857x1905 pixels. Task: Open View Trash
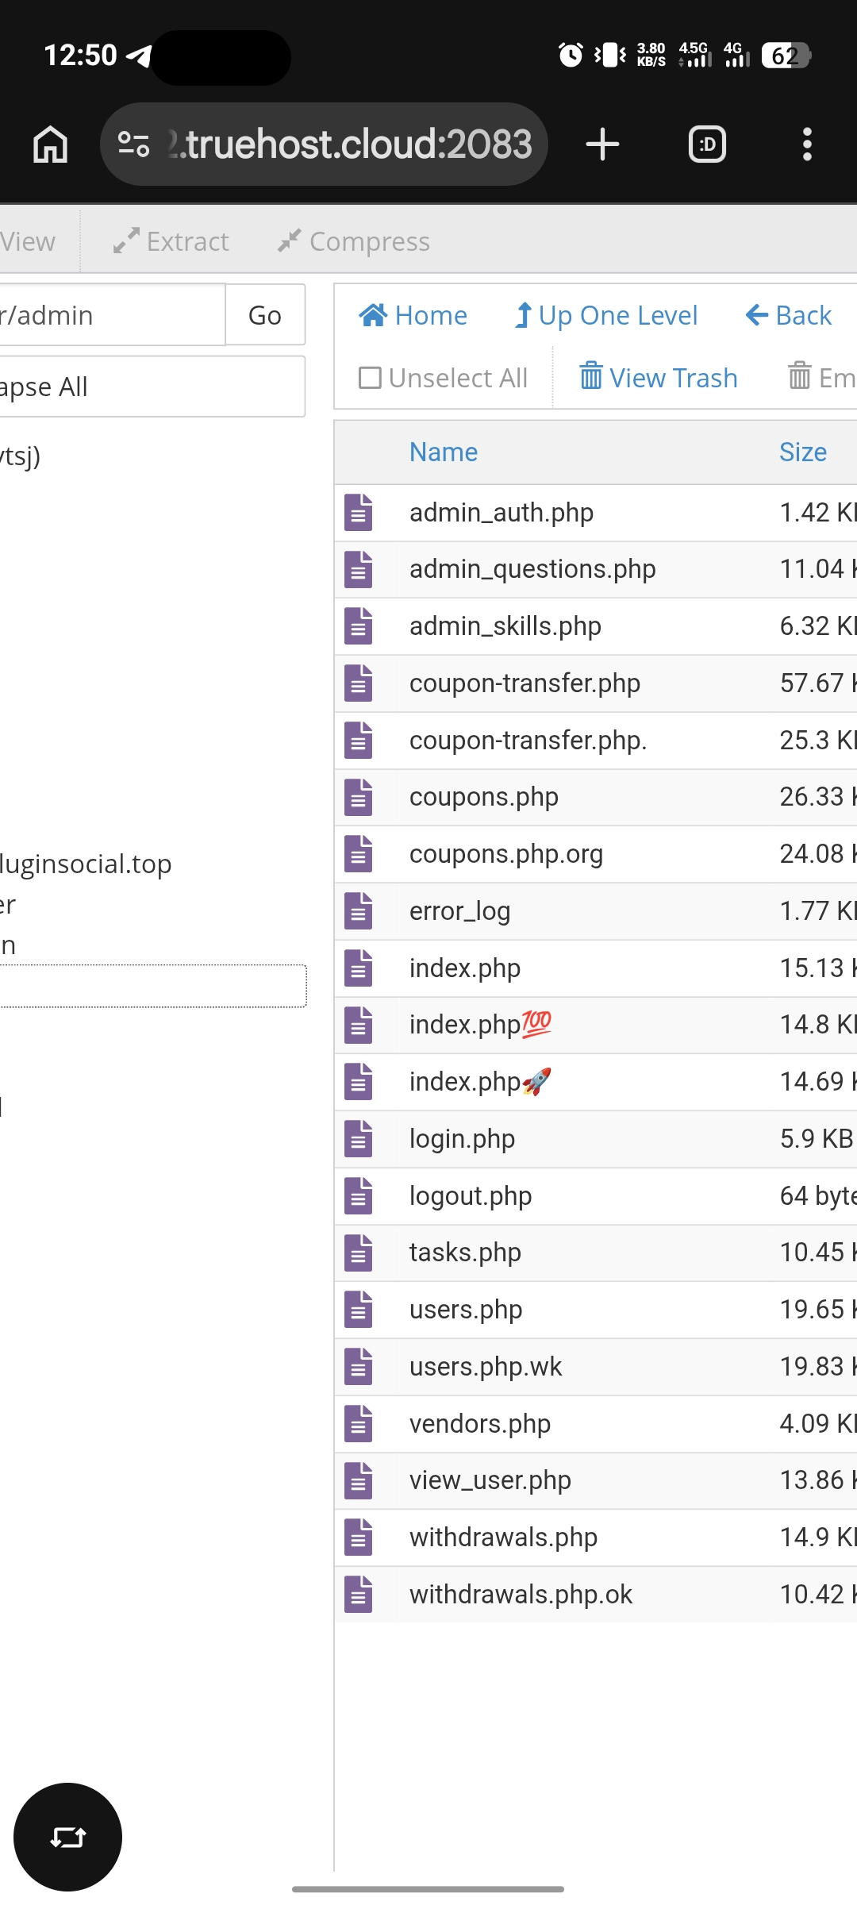(x=659, y=378)
